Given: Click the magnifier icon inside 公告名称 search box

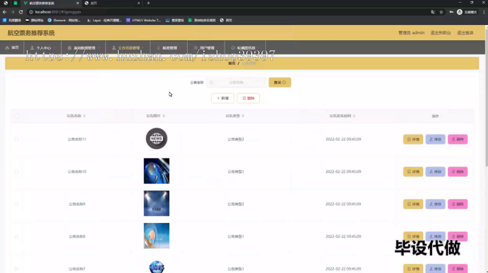Looking at the screenshot, I should tap(211, 82).
